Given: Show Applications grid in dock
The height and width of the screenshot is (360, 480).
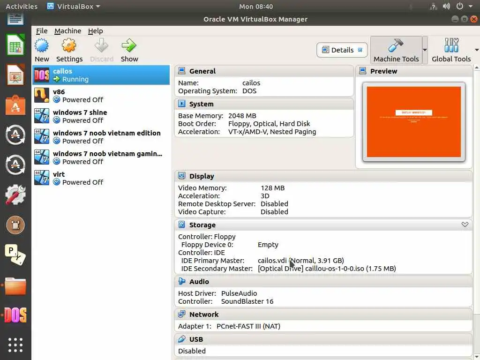Looking at the screenshot, I should pyautogui.click(x=15, y=345).
